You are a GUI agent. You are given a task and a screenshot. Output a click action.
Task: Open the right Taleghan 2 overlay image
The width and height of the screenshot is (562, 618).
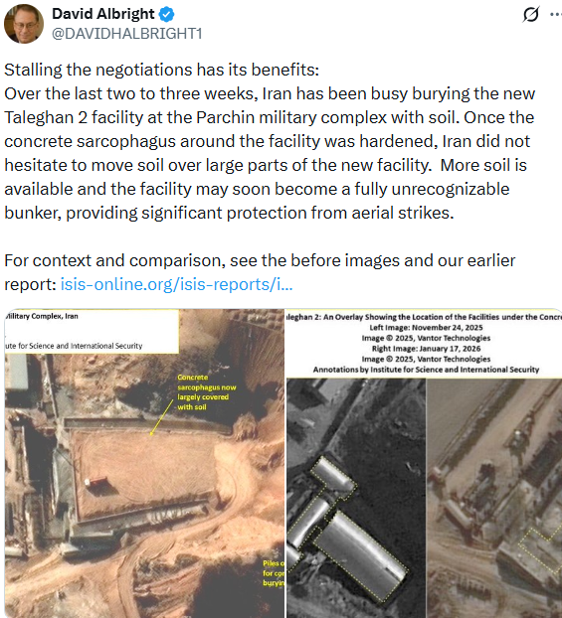point(424,463)
